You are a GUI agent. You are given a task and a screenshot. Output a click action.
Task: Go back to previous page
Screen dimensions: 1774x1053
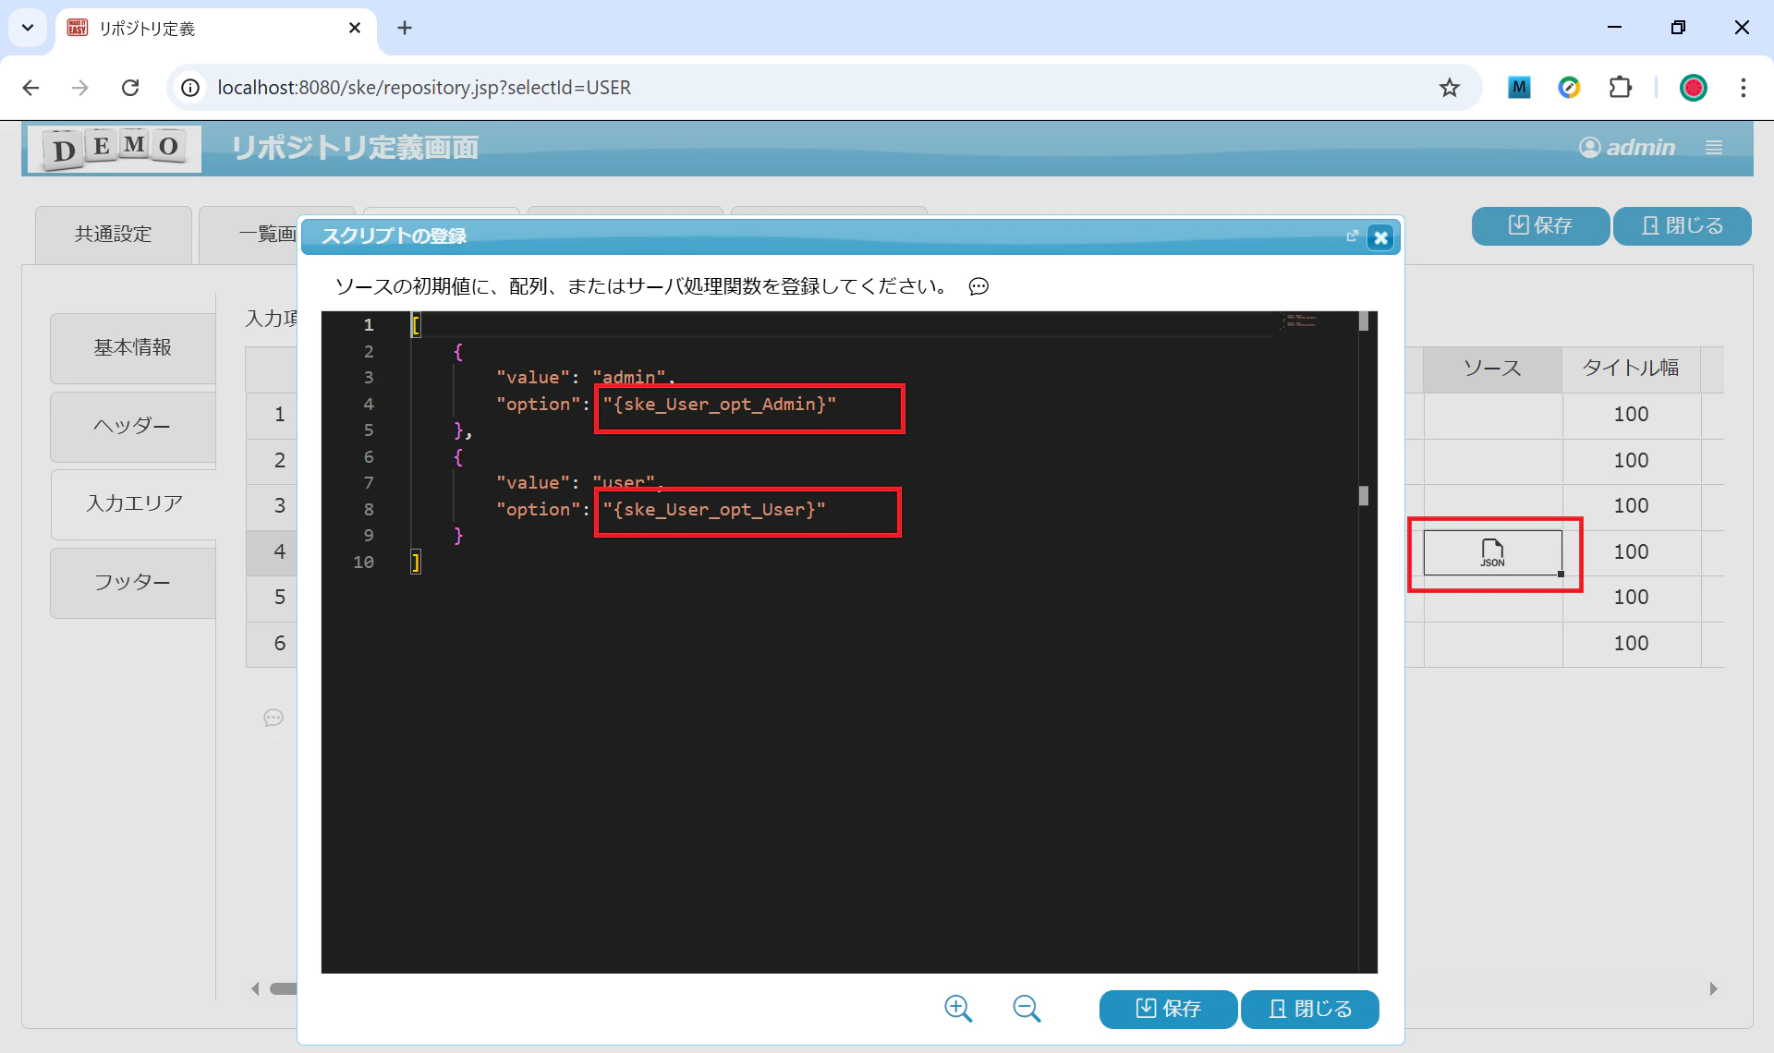click(x=30, y=88)
